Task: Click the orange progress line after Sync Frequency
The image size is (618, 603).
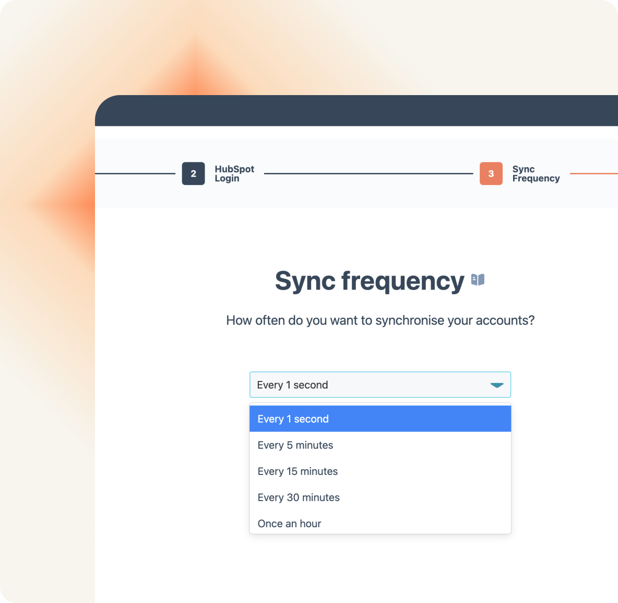Action: pyautogui.click(x=593, y=173)
